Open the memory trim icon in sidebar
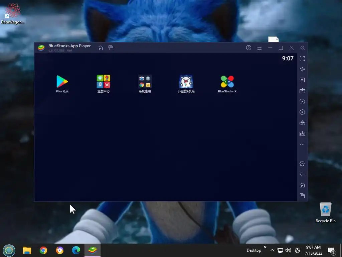 pos(302,123)
